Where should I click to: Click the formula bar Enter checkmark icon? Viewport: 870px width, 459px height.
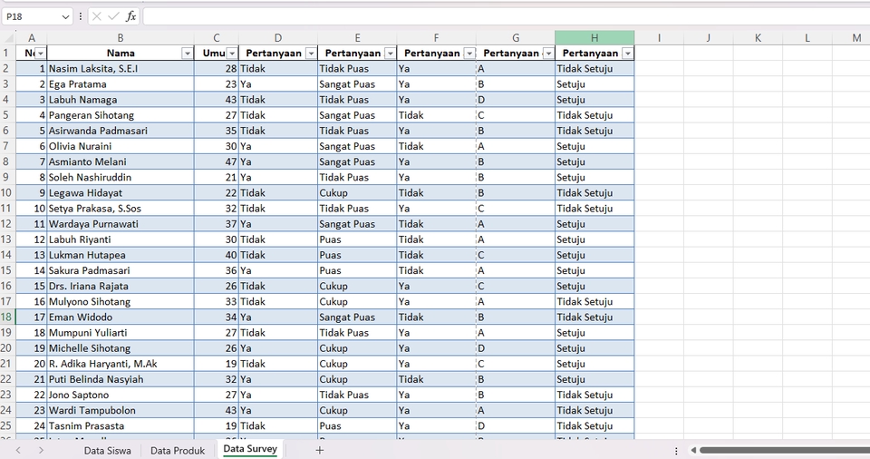click(x=114, y=16)
